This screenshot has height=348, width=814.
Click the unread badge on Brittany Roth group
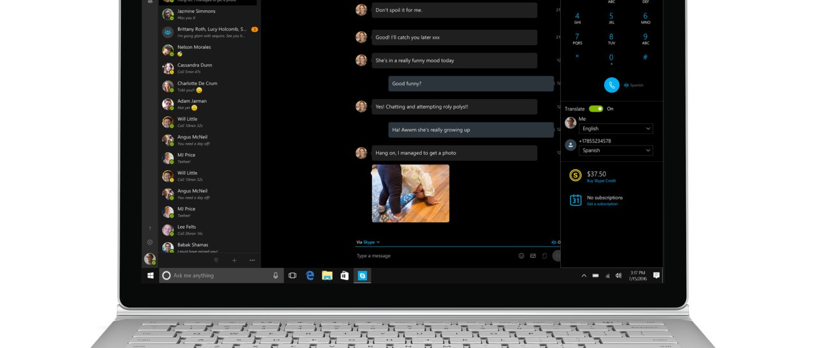pos(254,29)
